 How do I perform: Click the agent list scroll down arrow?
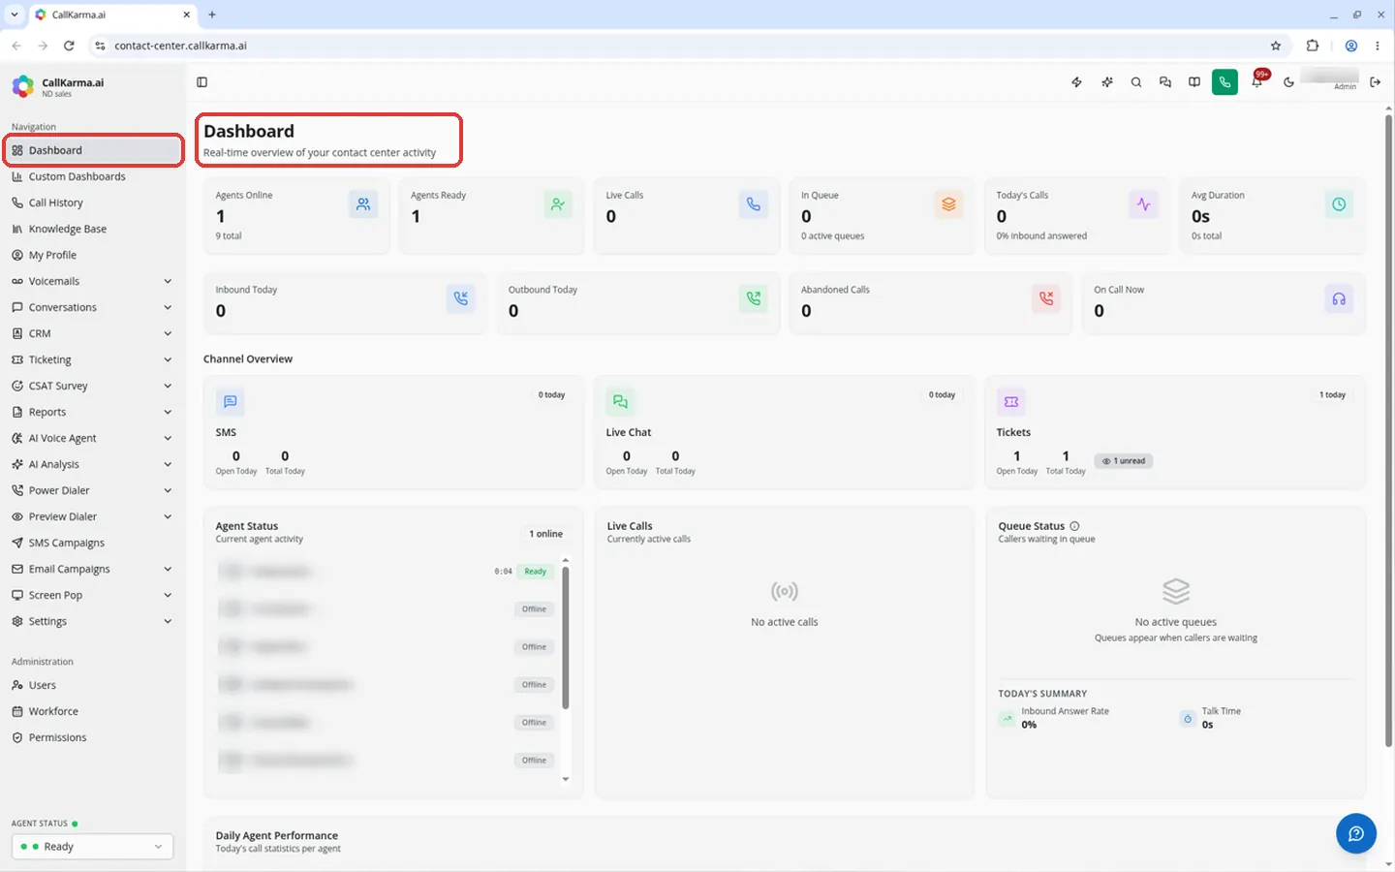566,779
